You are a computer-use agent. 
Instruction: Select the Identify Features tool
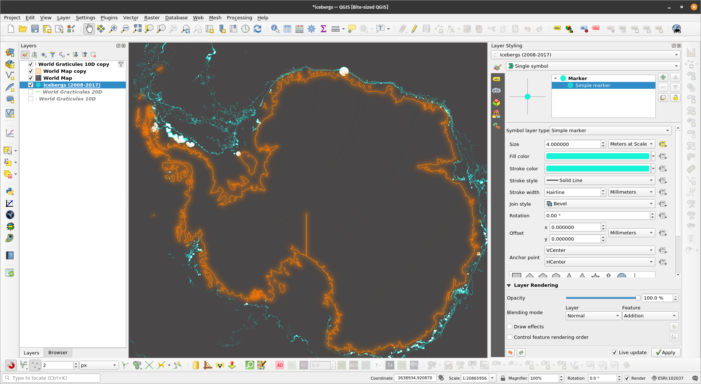275,29
